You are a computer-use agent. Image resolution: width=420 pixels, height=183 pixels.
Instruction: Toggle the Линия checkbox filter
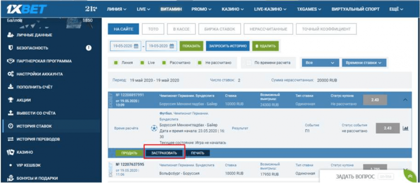coord(116,63)
